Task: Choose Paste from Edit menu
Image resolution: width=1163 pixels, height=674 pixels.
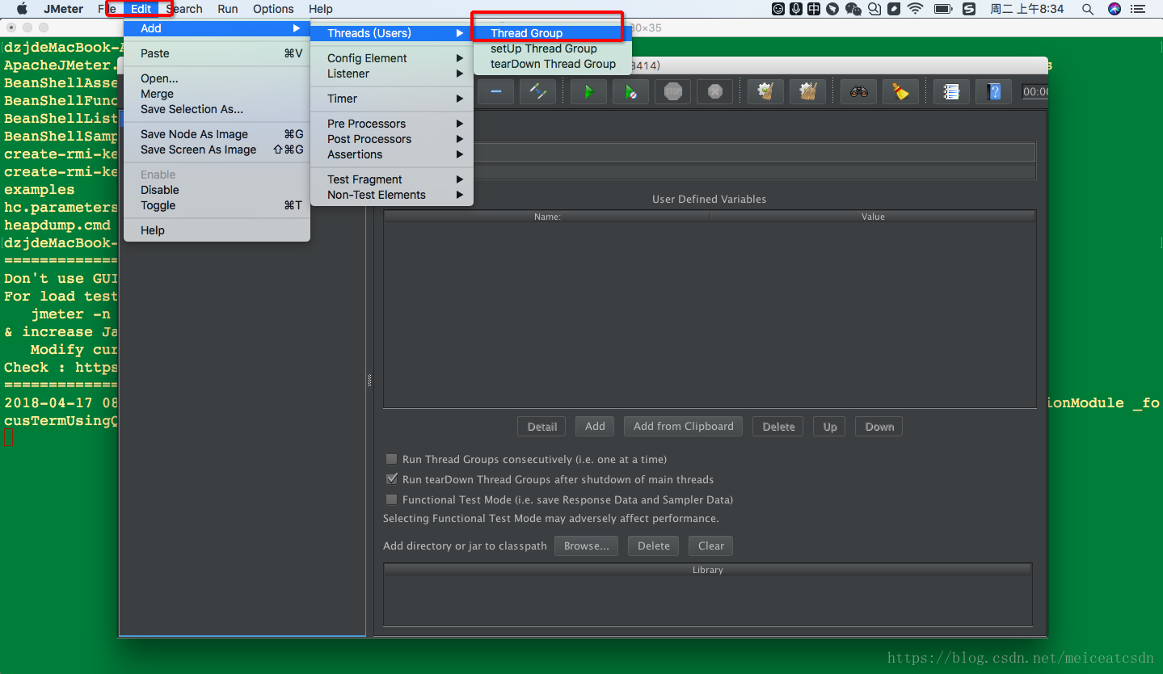Action: 217,53
